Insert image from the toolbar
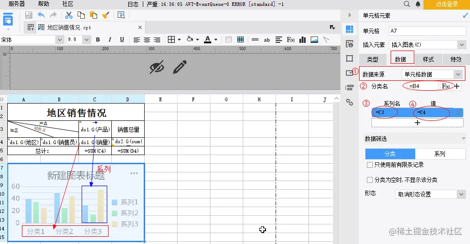This screenshot has height=244, width=470. pos(314,40)
